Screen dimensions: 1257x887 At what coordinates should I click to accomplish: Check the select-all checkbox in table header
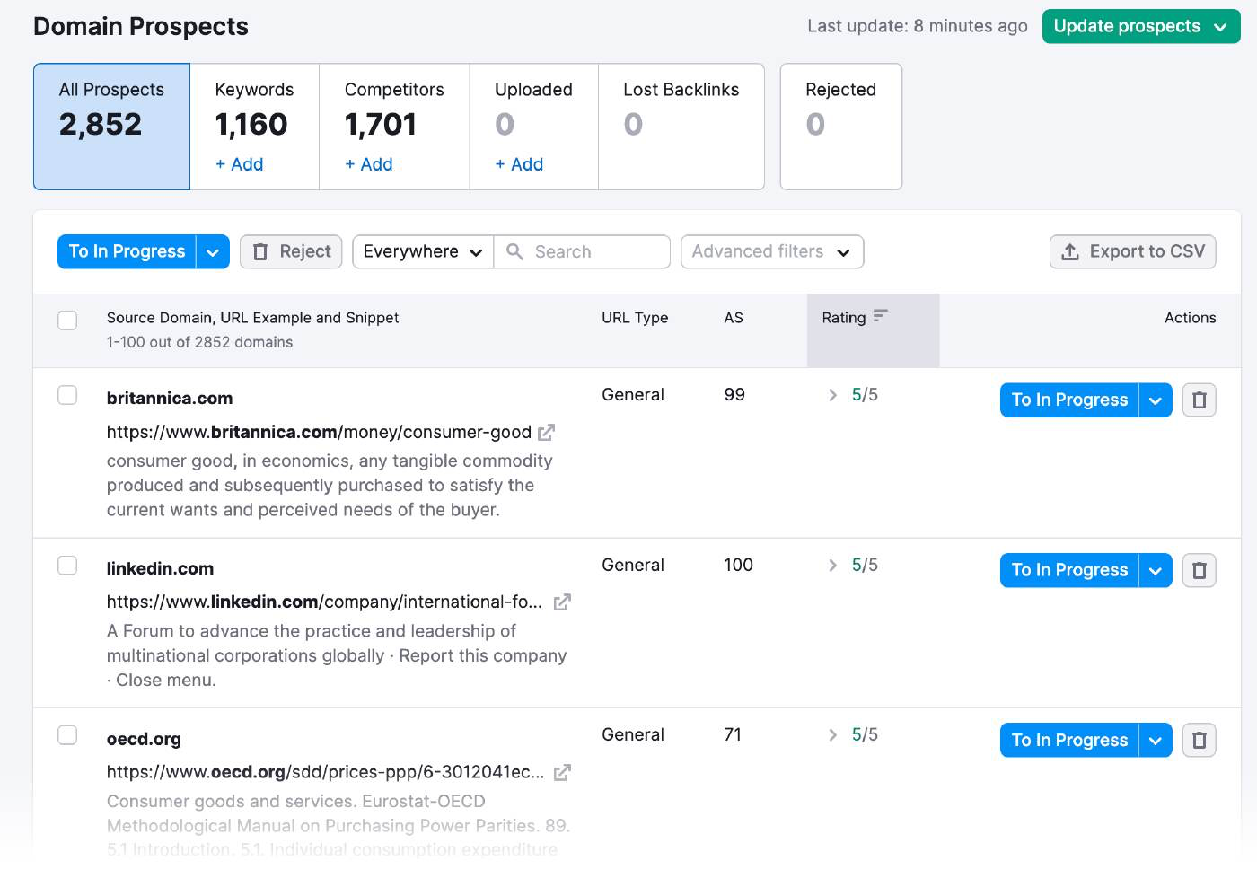click(x=67, y=320)
